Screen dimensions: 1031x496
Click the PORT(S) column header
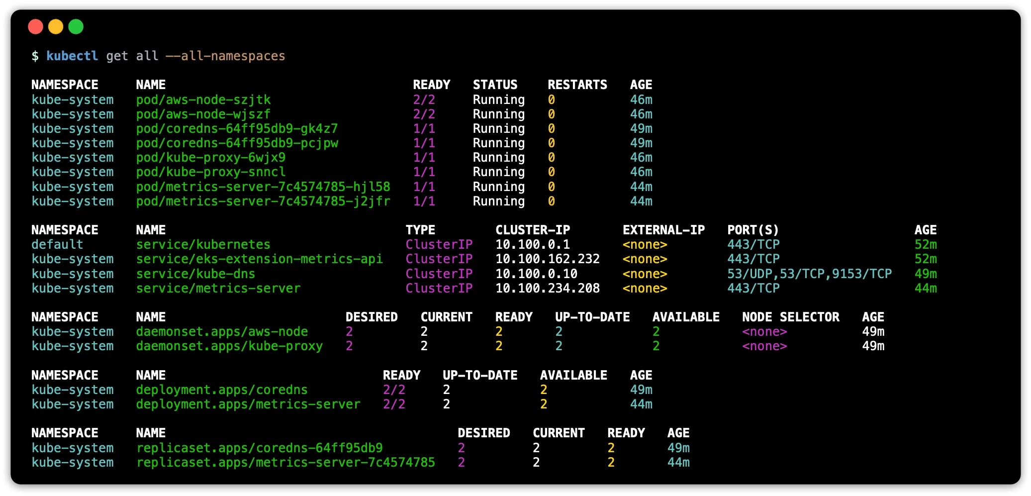click(x=753, y=230)
